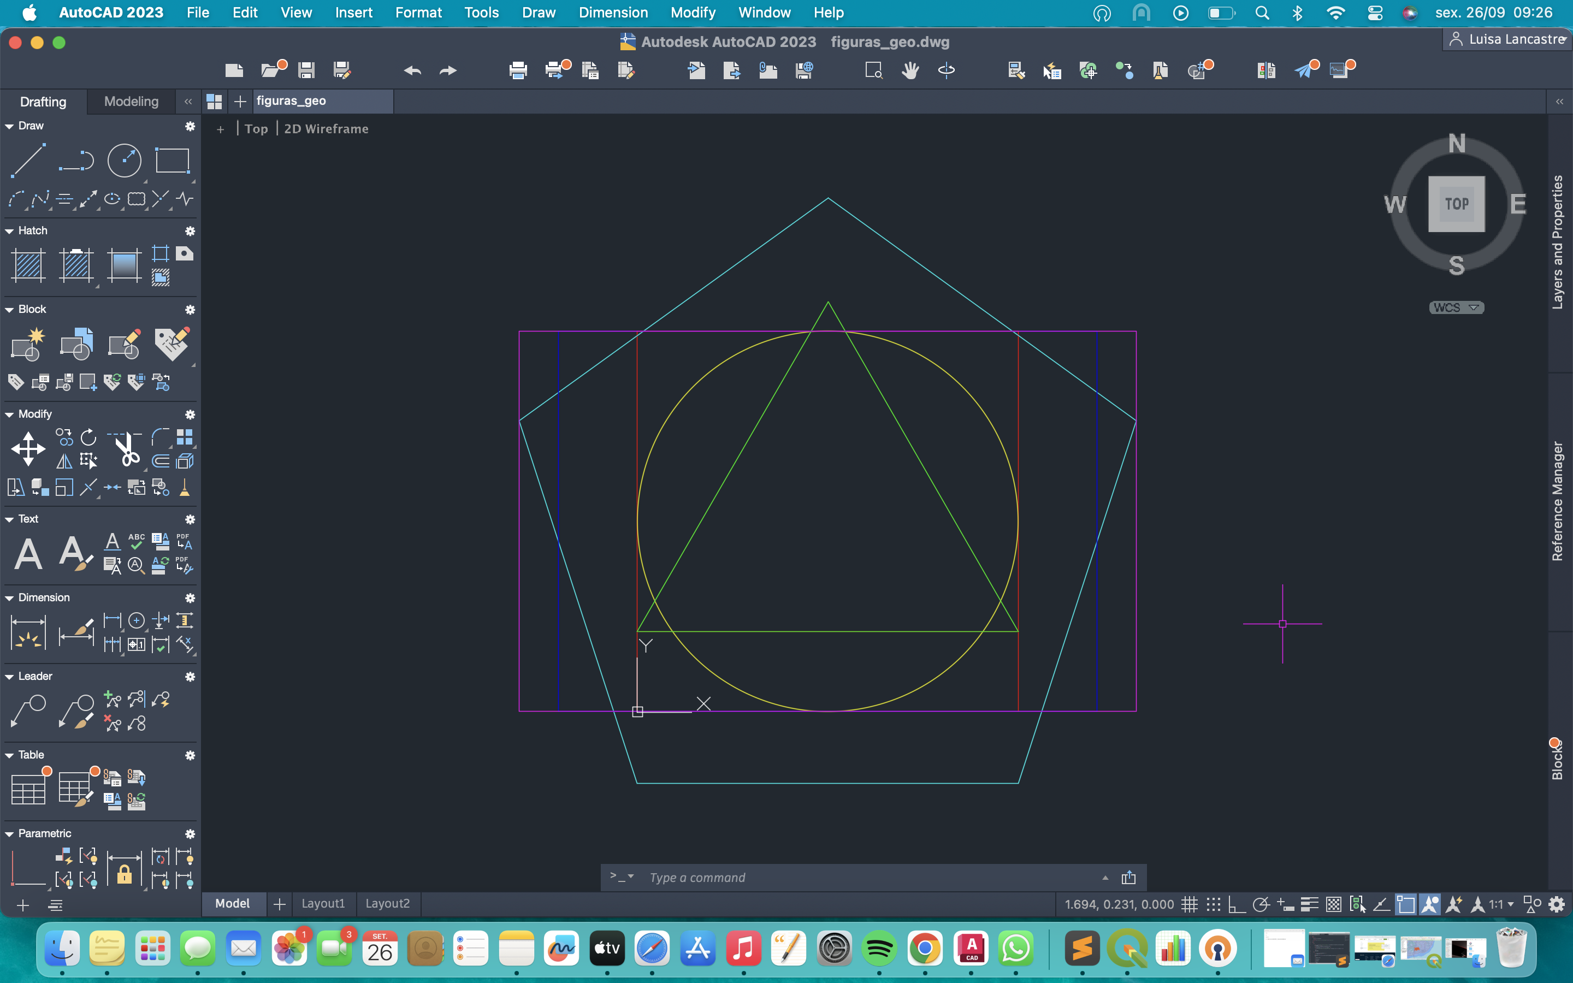
Task: Select the Line tool in Draw panel
Action: pyautogui.click(x=28, y=161)
